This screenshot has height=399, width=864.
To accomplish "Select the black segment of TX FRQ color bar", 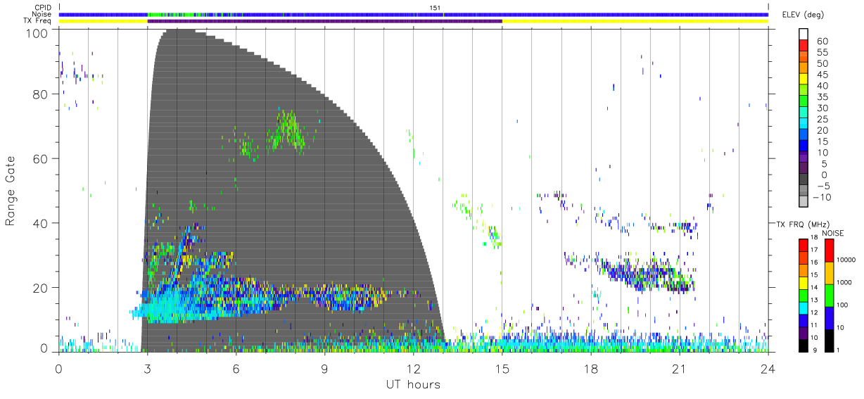I will [803, 345].
